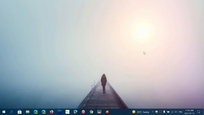Open the Windows Start menu

click(x=4, y=112)
